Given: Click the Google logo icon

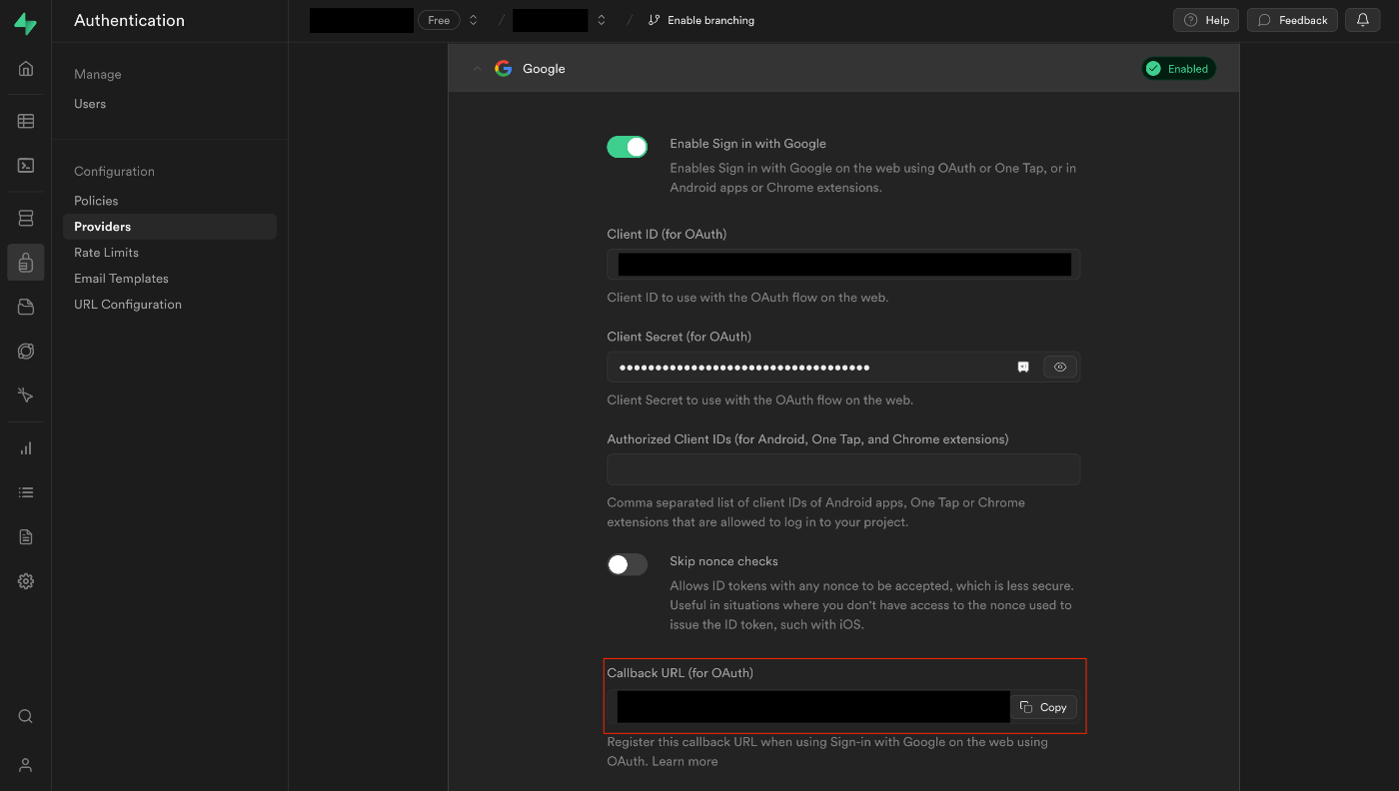Looking at the screenshot, I should coord(504,69).
